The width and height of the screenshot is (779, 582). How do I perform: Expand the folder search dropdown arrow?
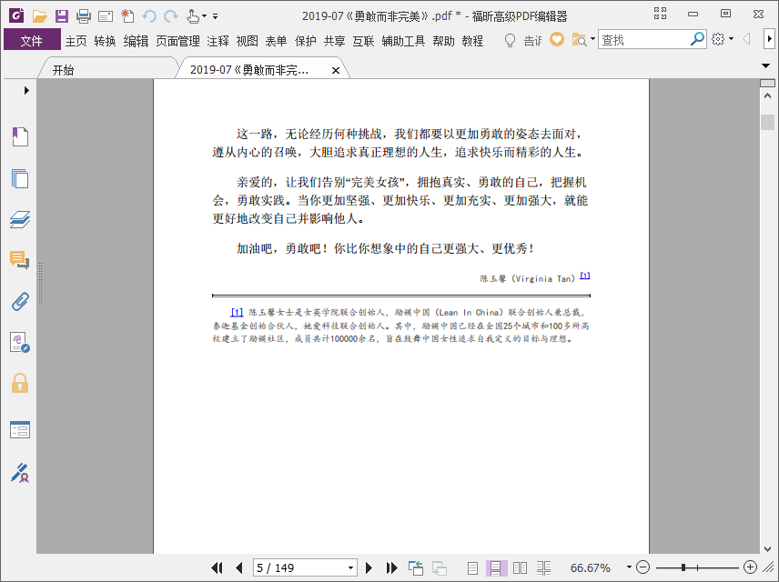pyautogui.click(x=592, y=39)
